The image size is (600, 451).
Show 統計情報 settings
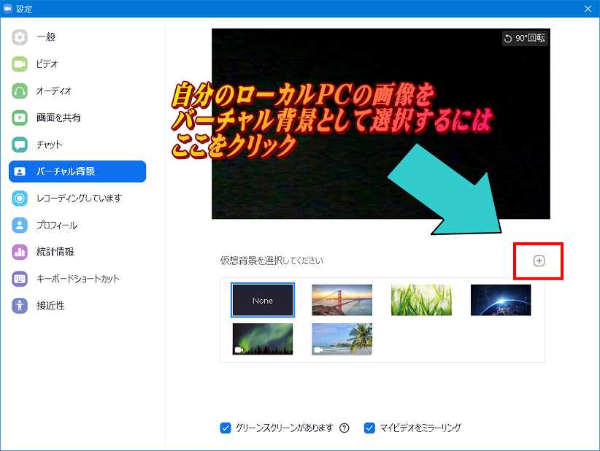77,252
